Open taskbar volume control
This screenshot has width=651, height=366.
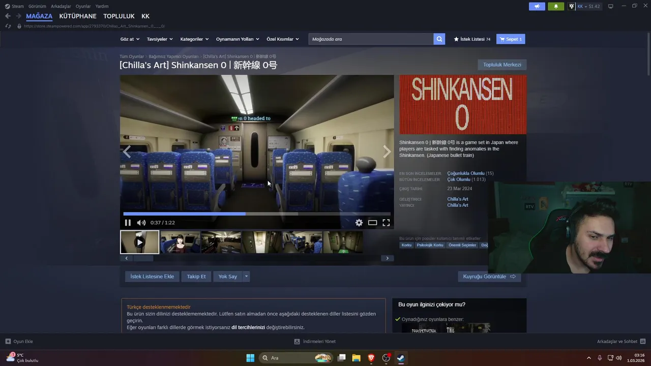pyautogui.click(x=619, y=358)
